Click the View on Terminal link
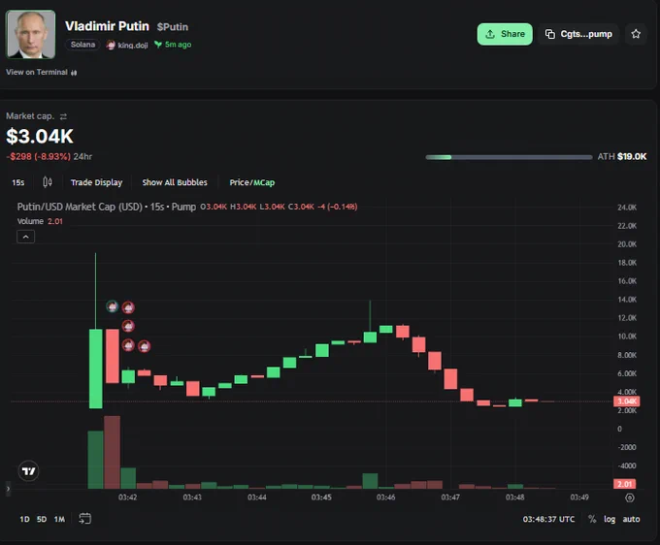The width and height of the screenshot is (660, 545). pyautogui.click(x=41, y=73)
